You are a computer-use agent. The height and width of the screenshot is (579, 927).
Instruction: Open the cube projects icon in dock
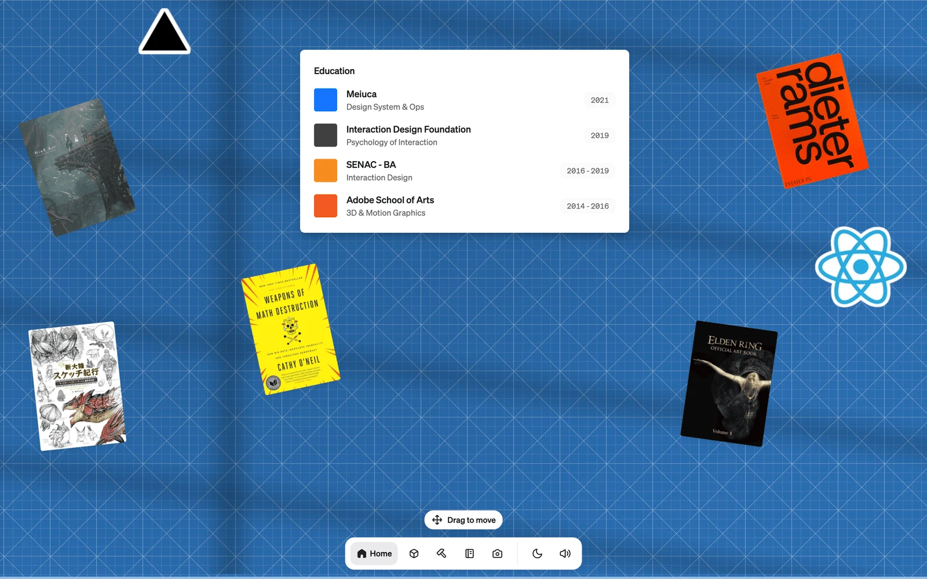414,554
